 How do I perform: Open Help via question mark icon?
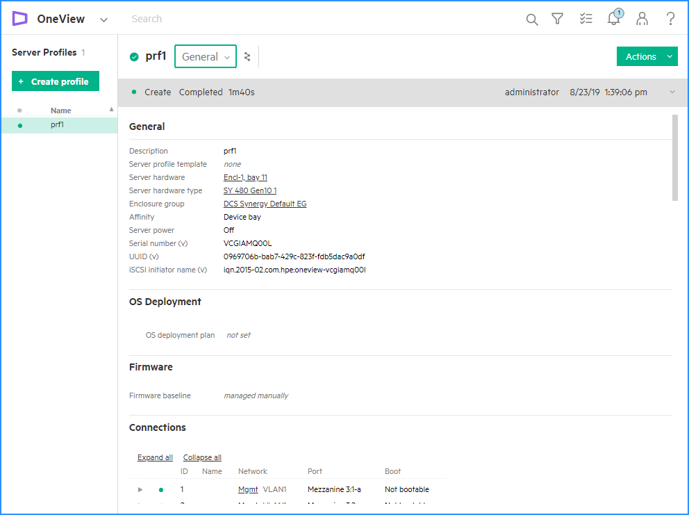(669, 19)
